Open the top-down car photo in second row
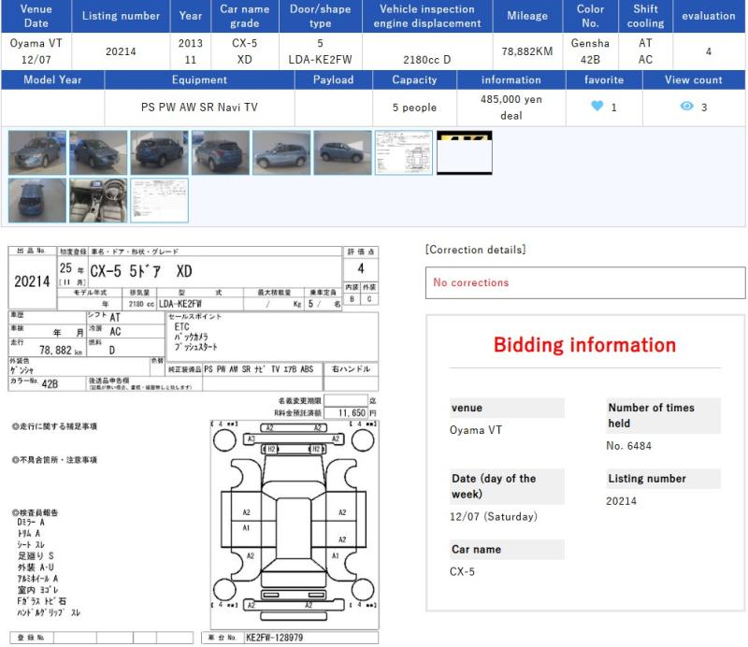 [37, 200]
